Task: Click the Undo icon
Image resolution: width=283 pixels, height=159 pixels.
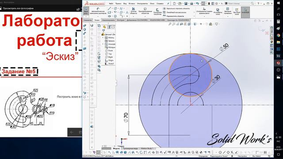Action: click(197, 4)
